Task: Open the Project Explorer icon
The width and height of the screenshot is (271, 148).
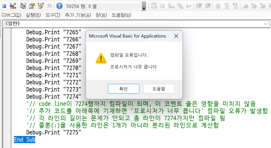Action: [23, 6]
